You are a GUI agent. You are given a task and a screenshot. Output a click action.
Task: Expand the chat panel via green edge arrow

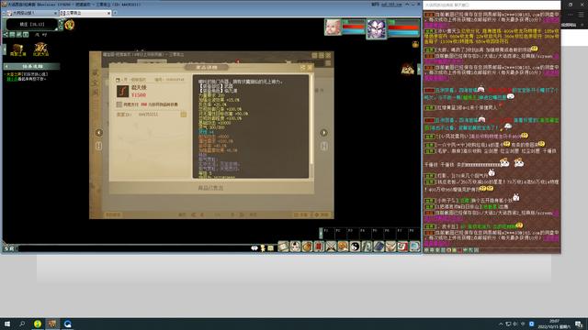(419, 70)
